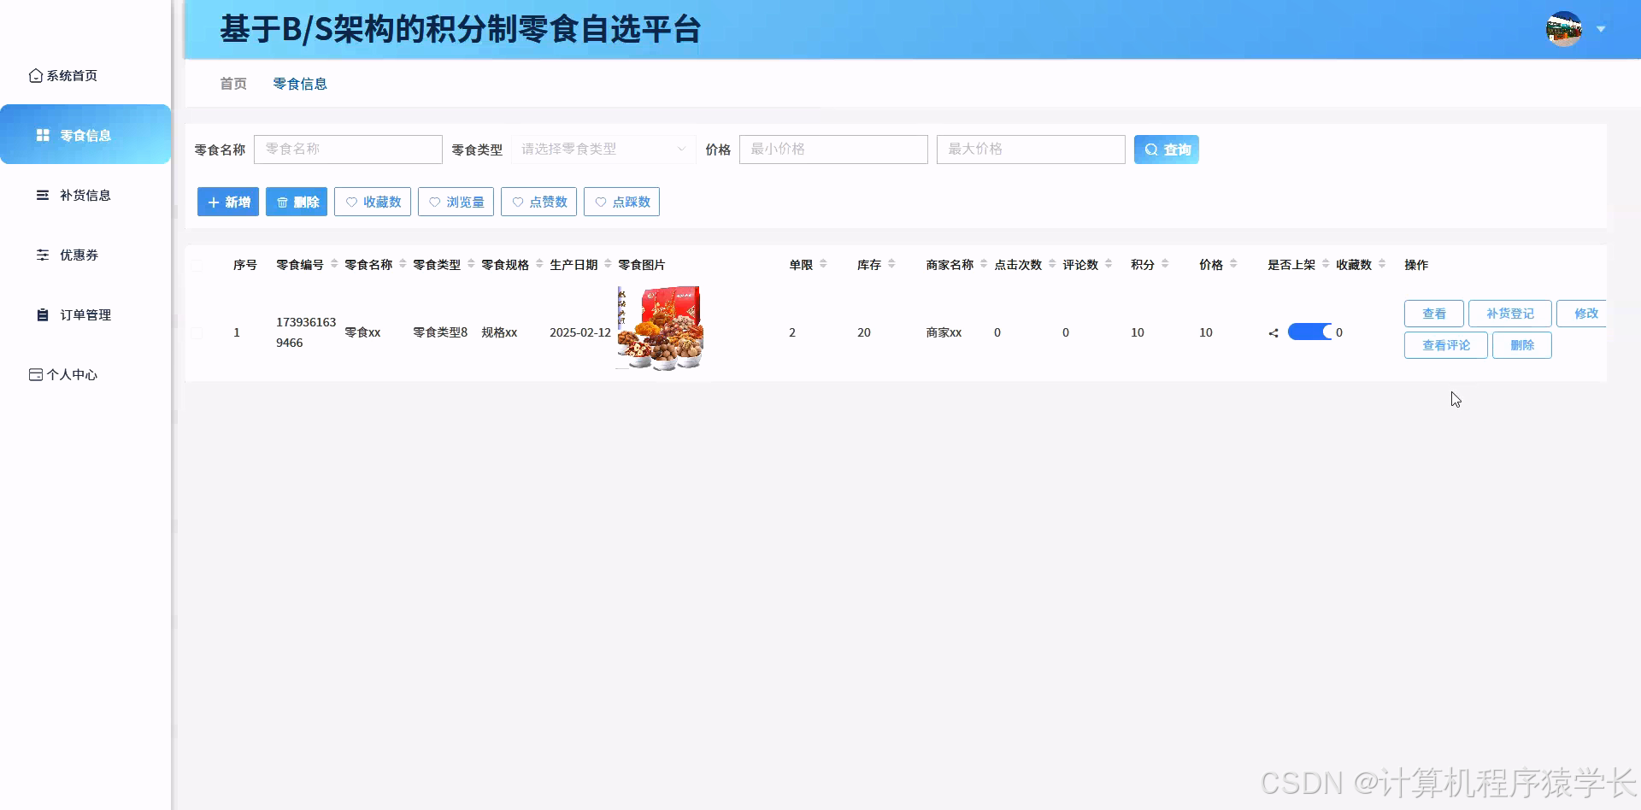The height and width of the screenshot is (810, 1641).
Task: Click the 查看评论 button for 零食xx
Action: point(1446,345)
